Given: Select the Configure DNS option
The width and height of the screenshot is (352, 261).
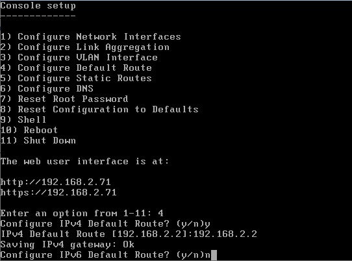Looking at the screenshot, I should pos(47,89).
